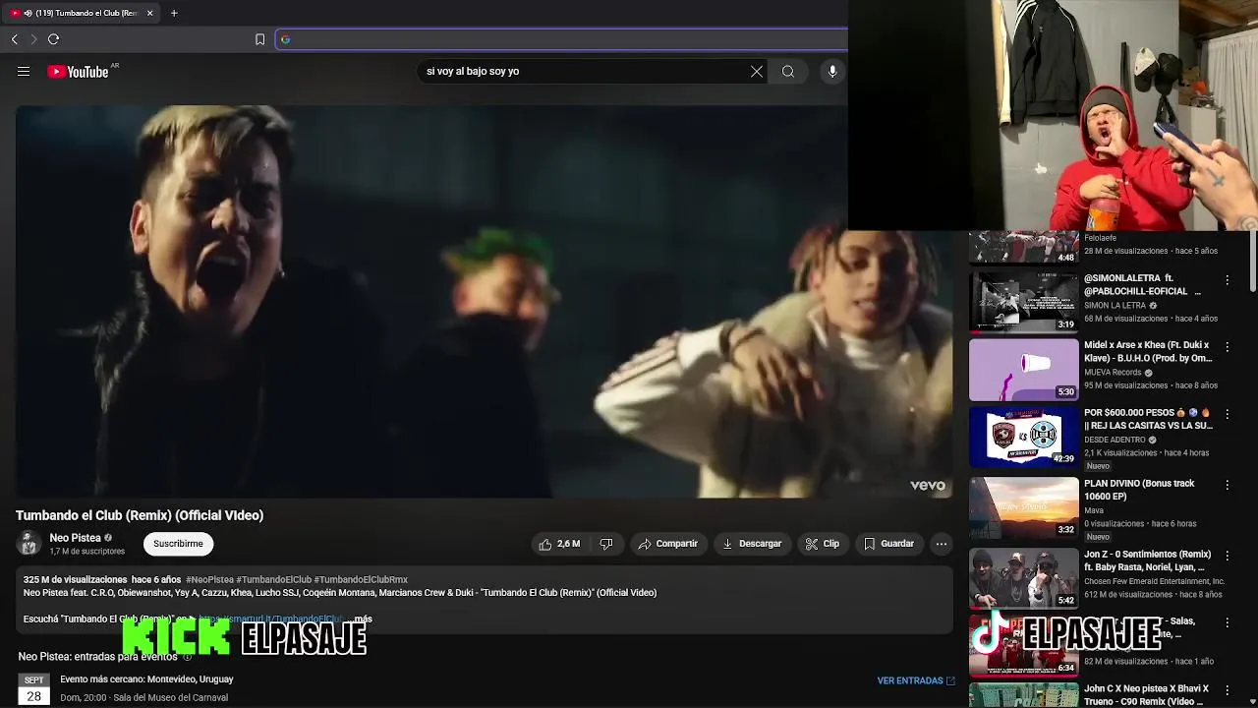Click video title 'Tumbando el Club (Remix)'
The image size is (1258, 708).
pos(140,515)
